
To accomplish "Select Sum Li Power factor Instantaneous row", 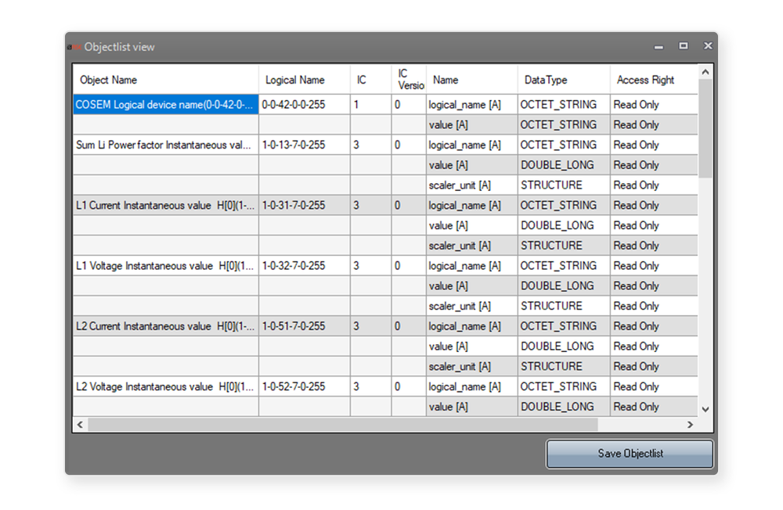I will [165, 145].
